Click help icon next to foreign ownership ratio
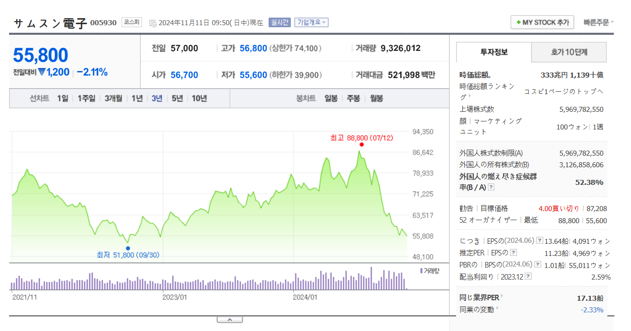Viewport: 631px width, 331px height. point(491,187)
